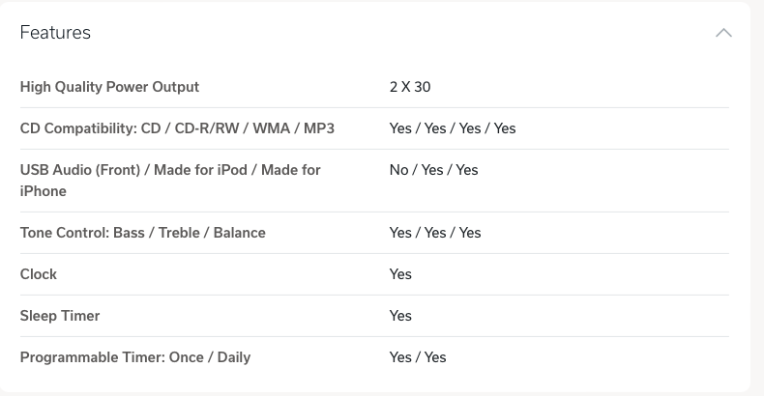Click the Yes / Yes / Yes / Yes value
Image resolution: width=764 pixels, height=396 pixels.
coord(453,128)
